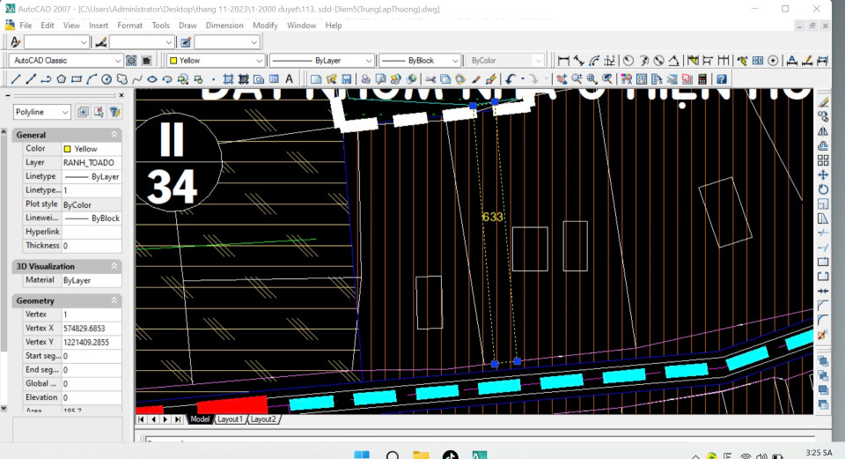Screen dimensions: 845x459
Task: Open the Help question mark icon
Action: (x=722, y=79)
